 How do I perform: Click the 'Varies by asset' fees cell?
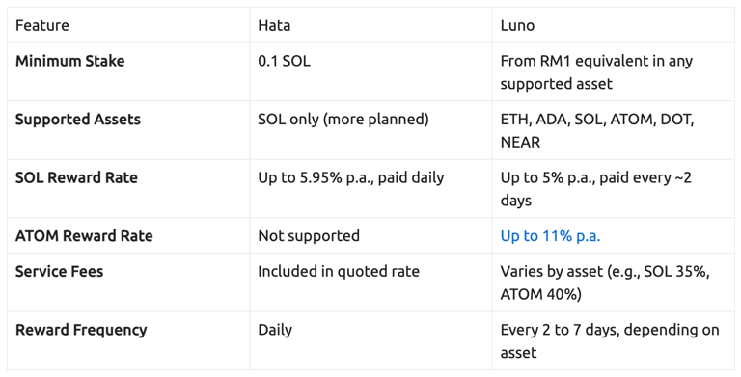tap(605, 283)
